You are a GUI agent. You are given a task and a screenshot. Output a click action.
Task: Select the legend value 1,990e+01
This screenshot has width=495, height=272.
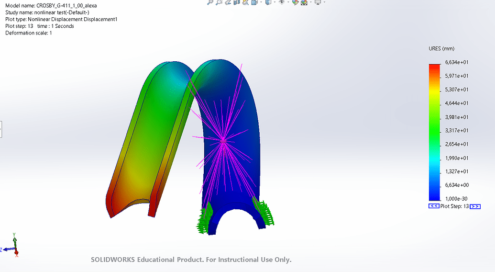pos(457,158)
